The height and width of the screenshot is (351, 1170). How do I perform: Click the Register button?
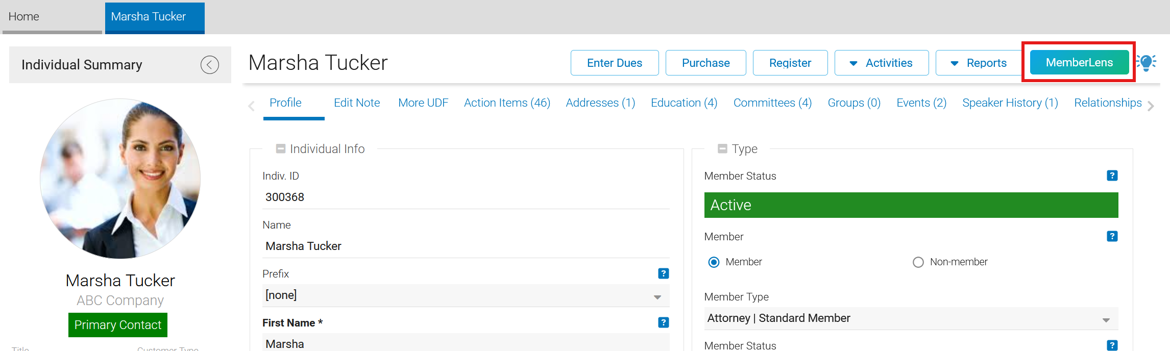click(790, 63)
